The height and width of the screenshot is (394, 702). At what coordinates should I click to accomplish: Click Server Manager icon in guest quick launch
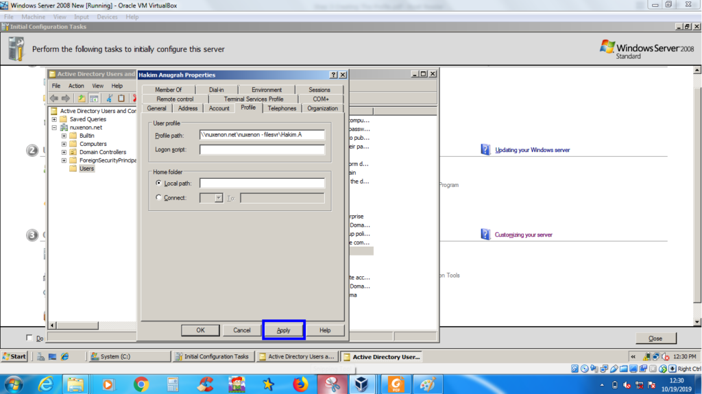[40, 356]
